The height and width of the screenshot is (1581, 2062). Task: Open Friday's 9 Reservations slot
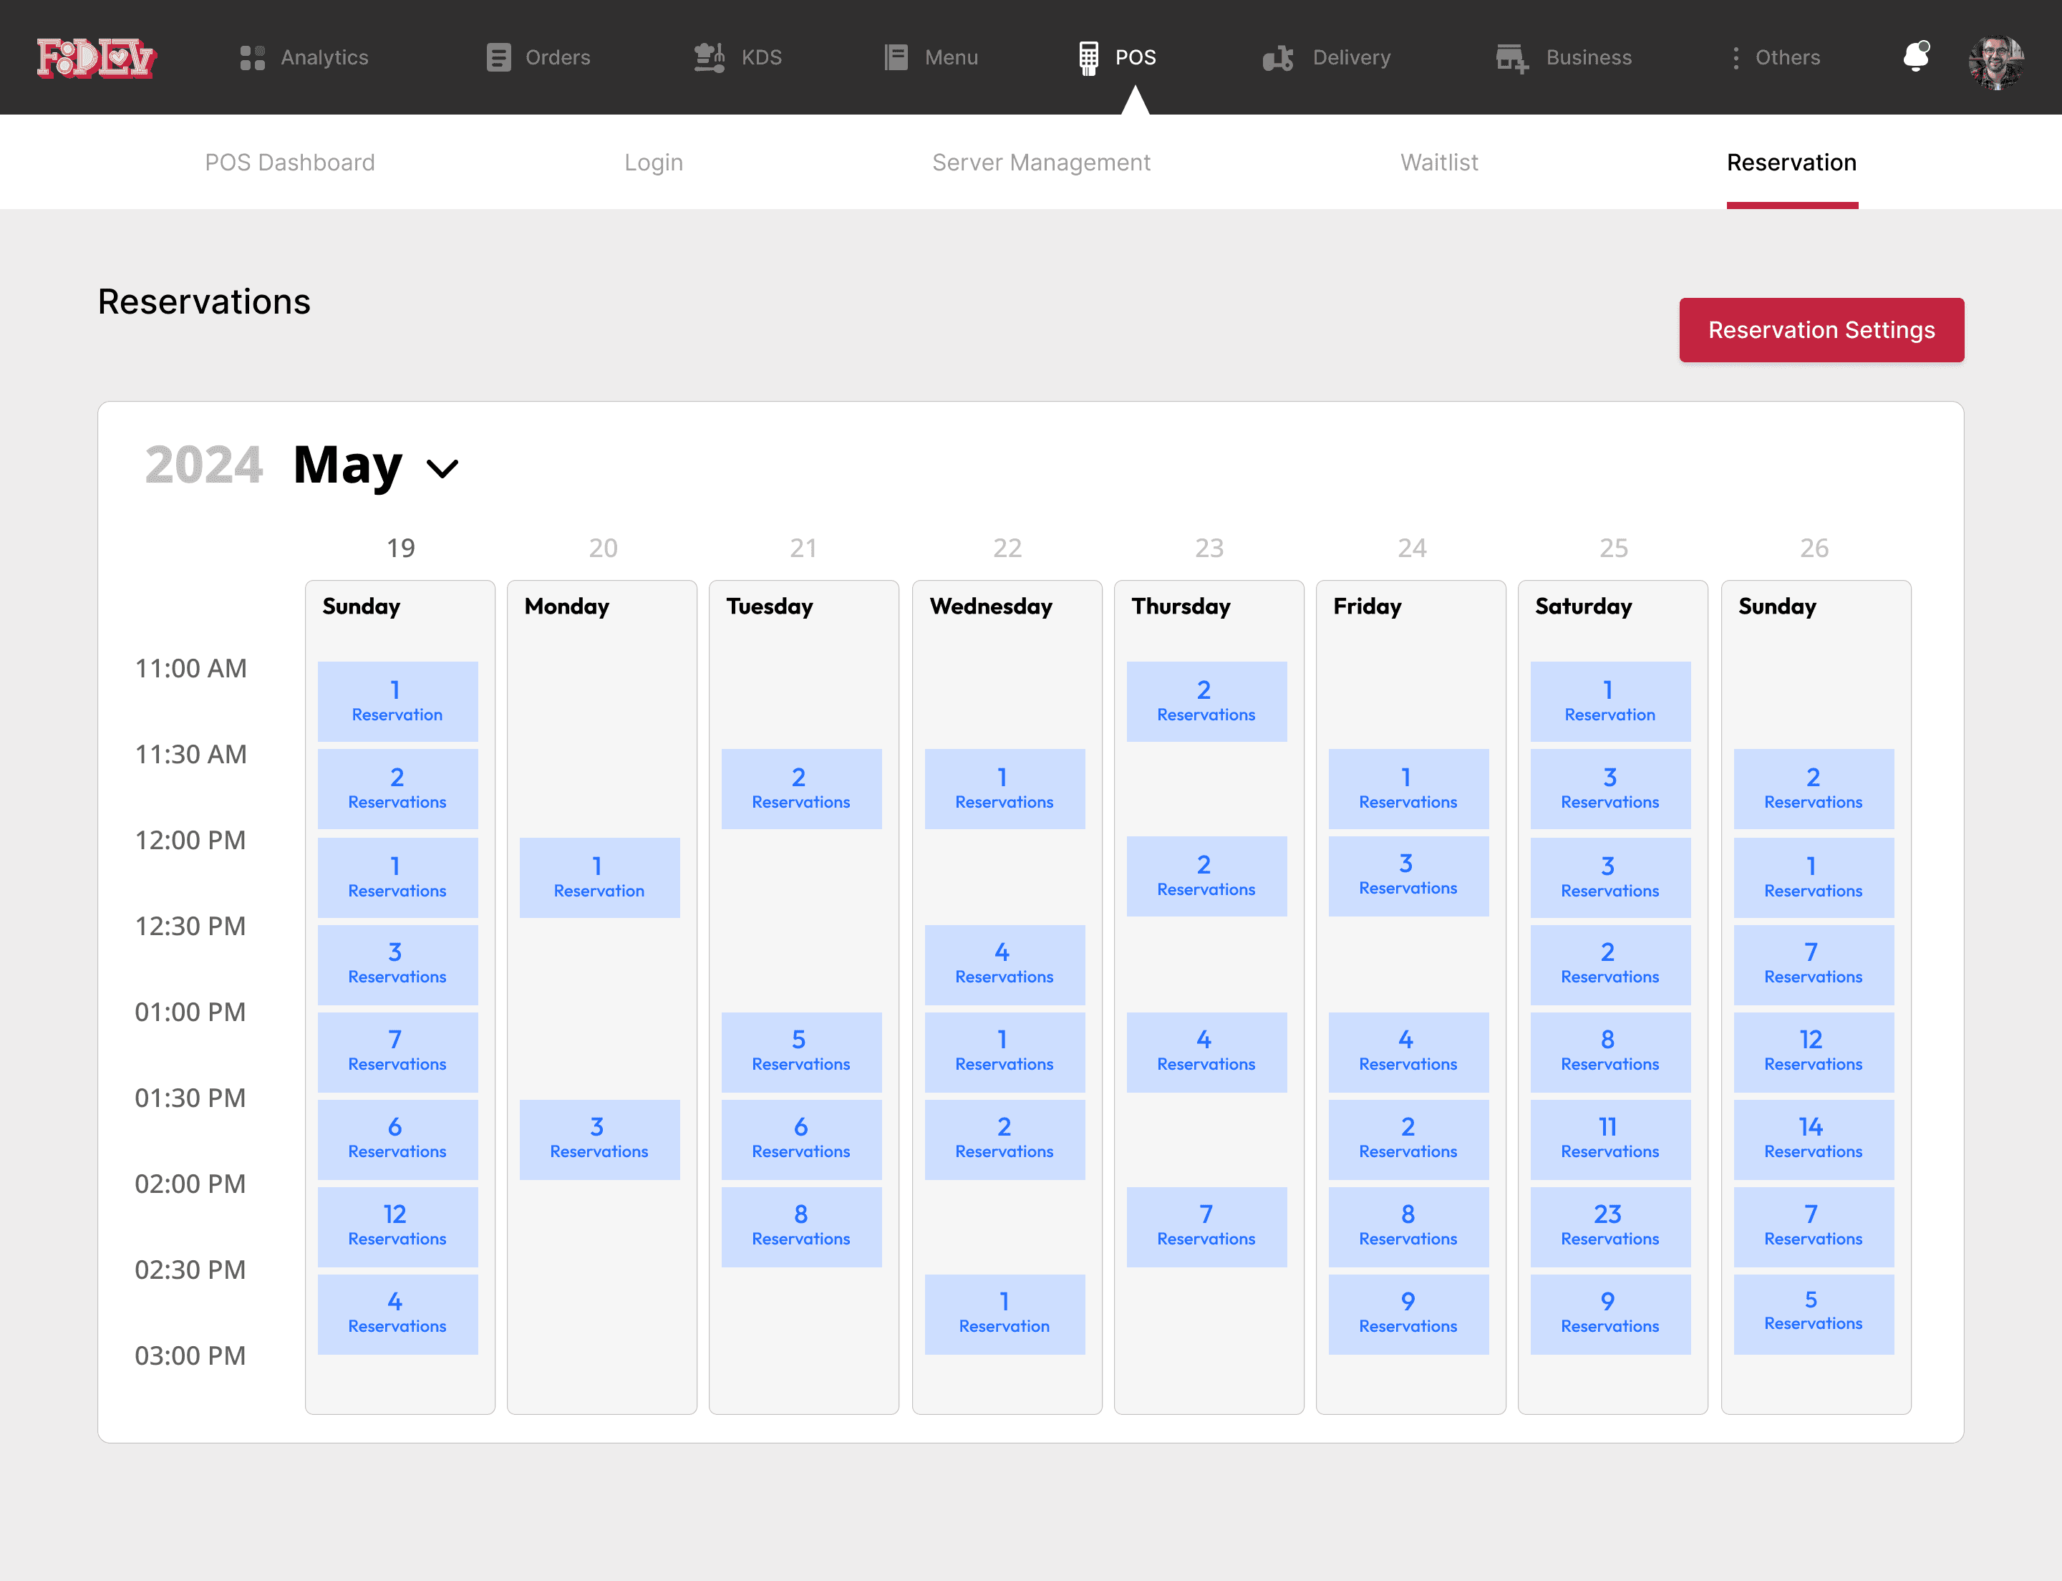[x=1408, y=1314]
